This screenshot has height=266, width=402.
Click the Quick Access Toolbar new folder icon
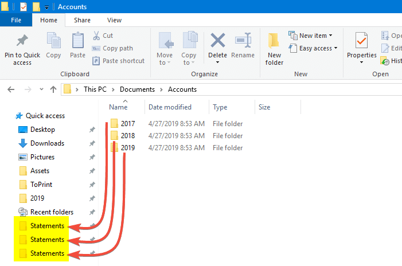pyautogui.click(x=36, y=7)
